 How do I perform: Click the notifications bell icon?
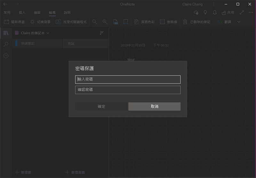215,12
